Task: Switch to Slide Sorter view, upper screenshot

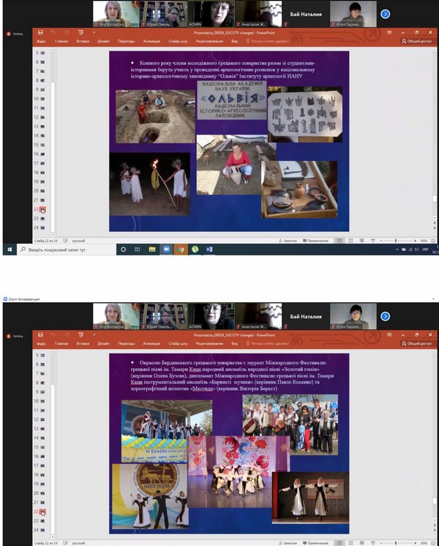Action: [x=350, y=241]
